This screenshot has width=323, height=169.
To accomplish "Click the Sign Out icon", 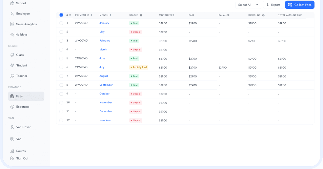I will pyautogui.click(x=12, y=158).
